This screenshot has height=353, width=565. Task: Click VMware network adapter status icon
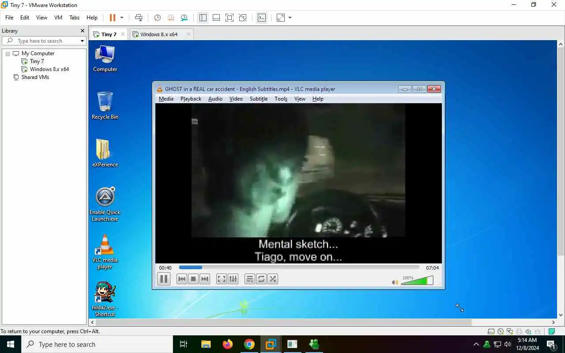510,331
